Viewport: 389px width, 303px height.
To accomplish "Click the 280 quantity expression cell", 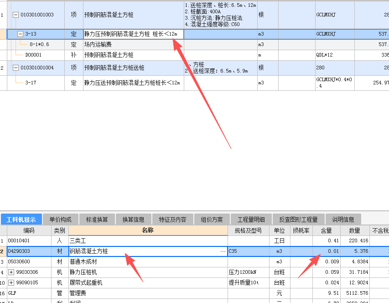I will 335,68.
